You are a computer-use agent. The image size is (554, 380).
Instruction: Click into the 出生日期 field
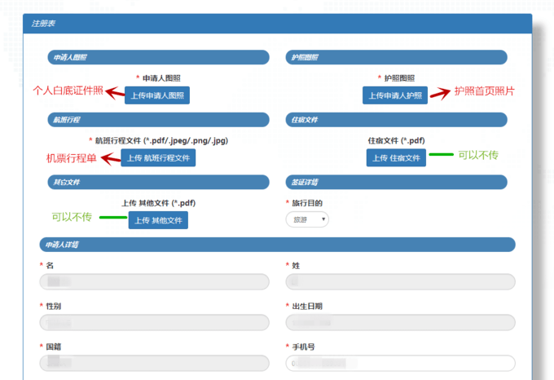[x=400, y=322]
